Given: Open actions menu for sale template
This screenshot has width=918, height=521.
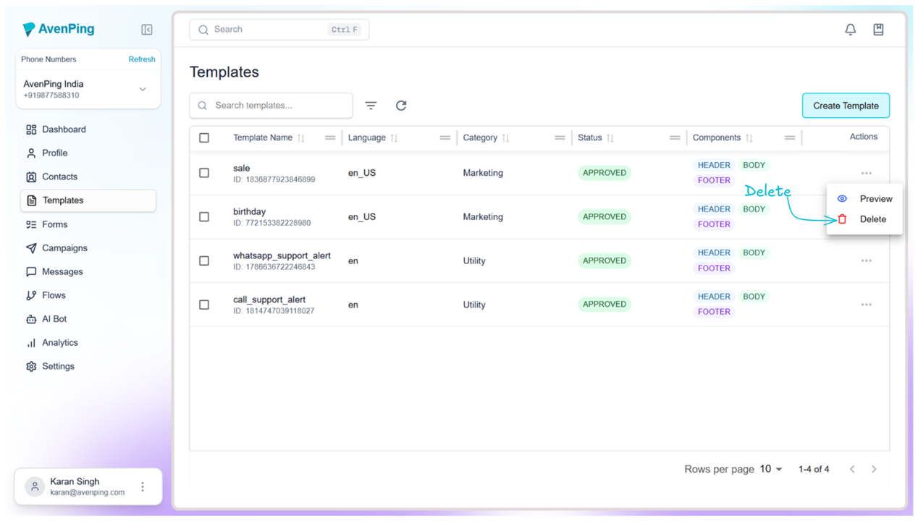Looking at the screenshot, I should pyautogui.click(x=866, y=173).
